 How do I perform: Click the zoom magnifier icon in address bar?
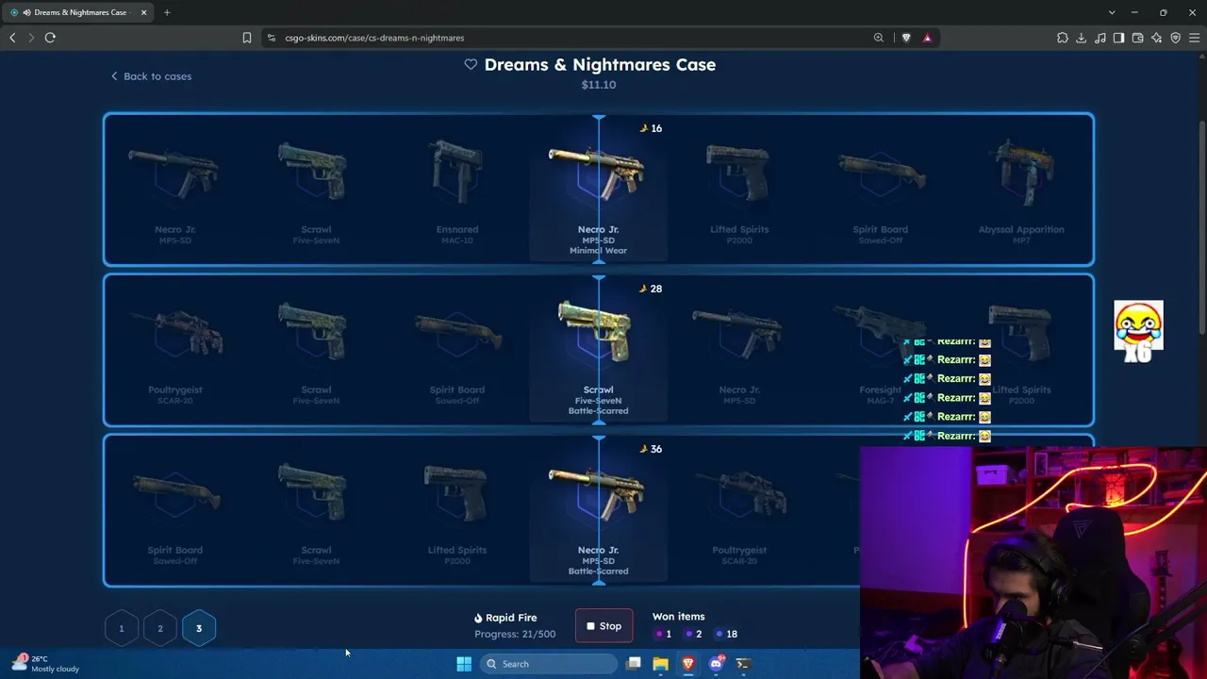[x=879, y=38]
